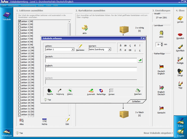Deselect all lessons with Nichts
This screenshot has width=187, height=139.
(x=44, y=122)
